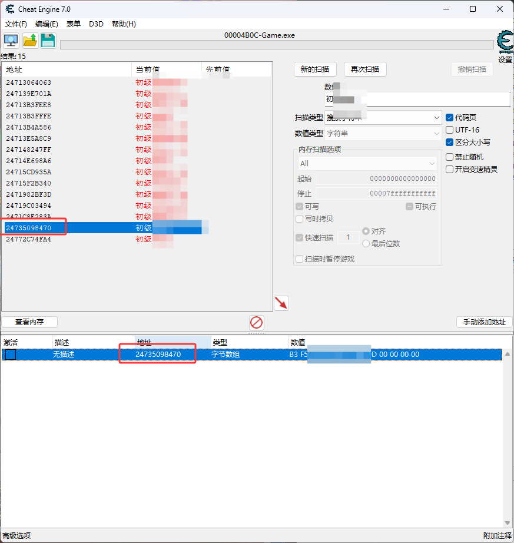This screenshot has height=543, width=514.
Task: Select the 对齐 radio button
Action: point(366,231)
